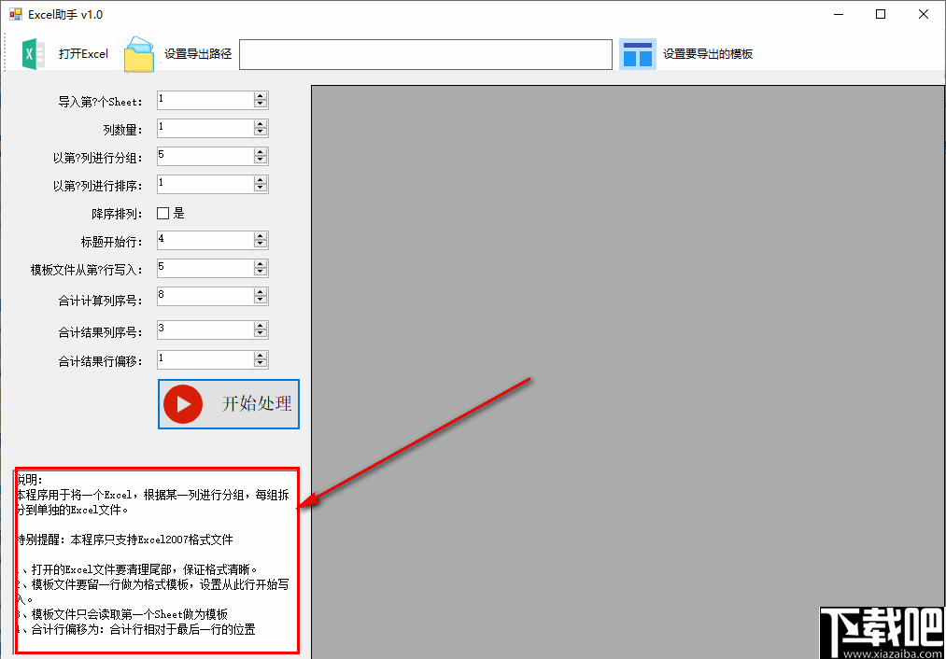Focus the 以第?列进行排序 field
Image resolution: width=946 pixels, height=659 pixels.
205,184
